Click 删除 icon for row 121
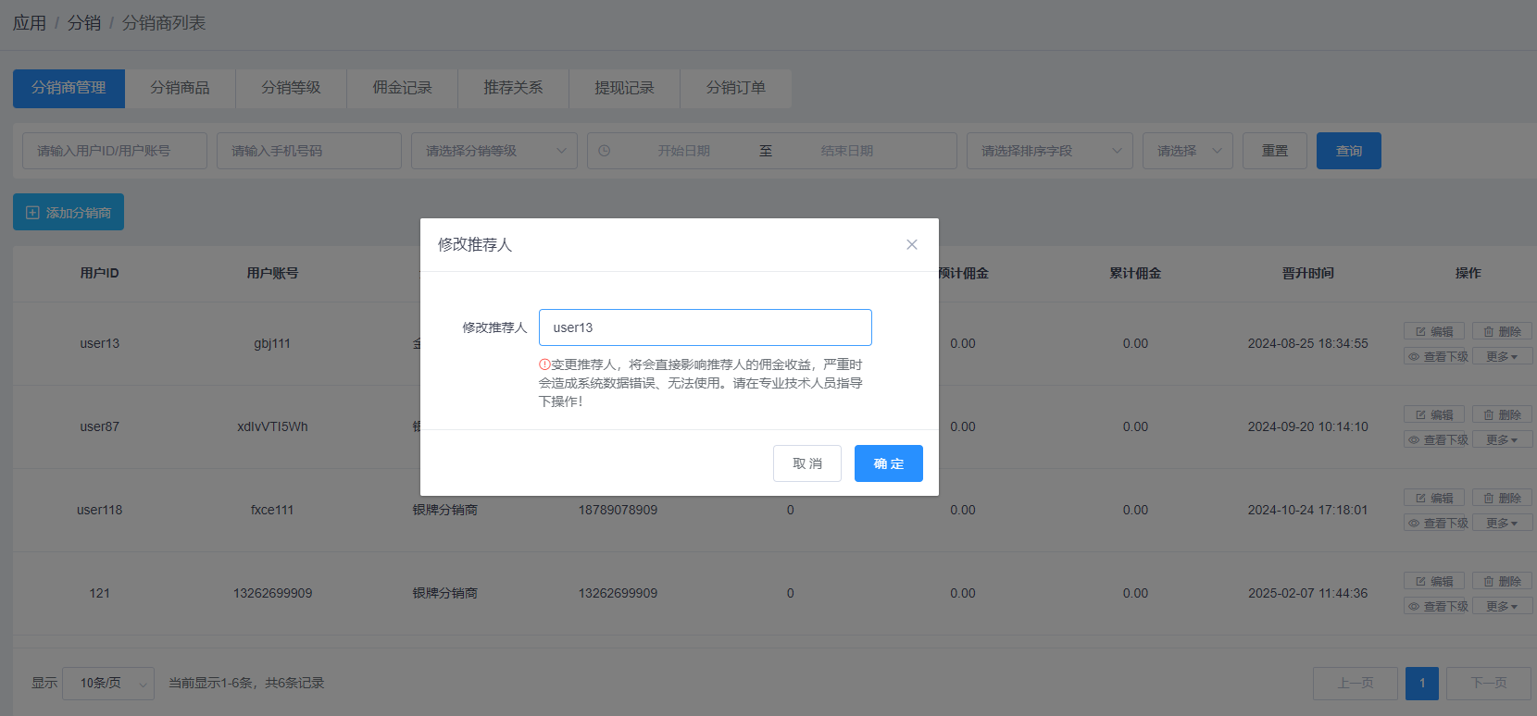Viewport: 1537px width, 716px height. (1489, 581)
